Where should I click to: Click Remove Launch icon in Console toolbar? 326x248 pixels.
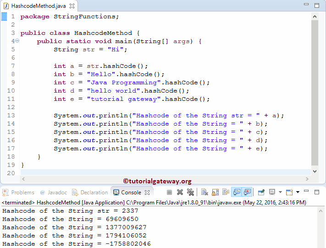(180, 193)
